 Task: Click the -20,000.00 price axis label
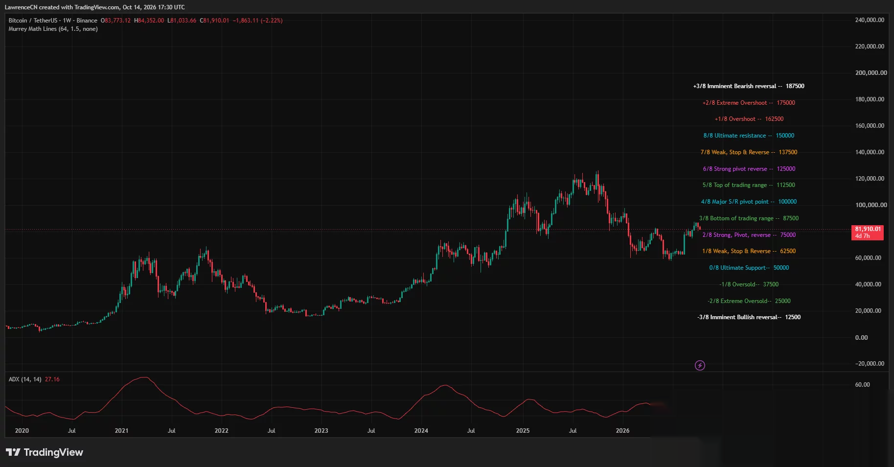tap(870, 364)
